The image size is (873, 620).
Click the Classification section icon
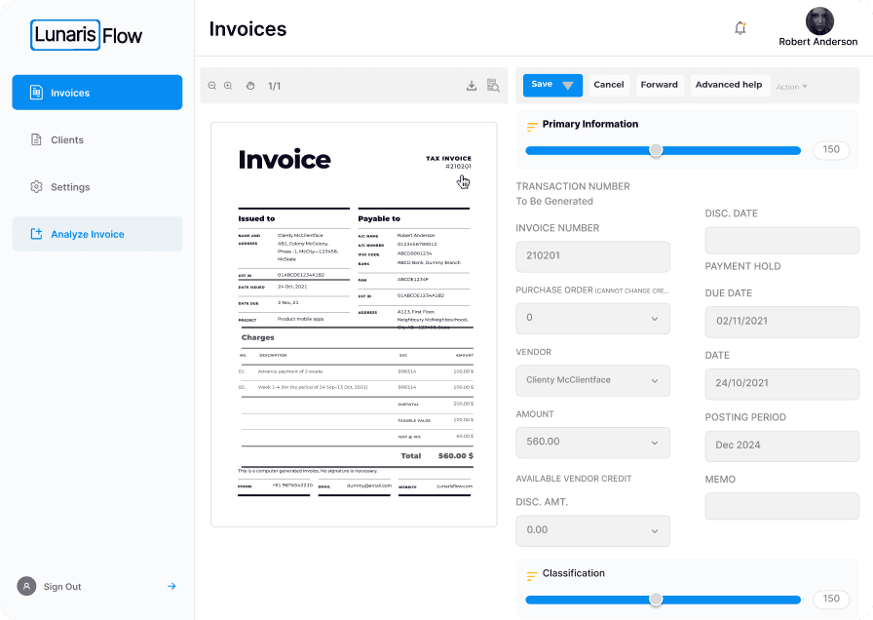pyautogui.click(x=532, y=576)
